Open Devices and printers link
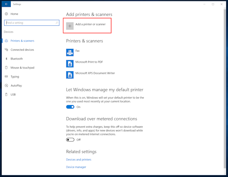 [79, 159]
